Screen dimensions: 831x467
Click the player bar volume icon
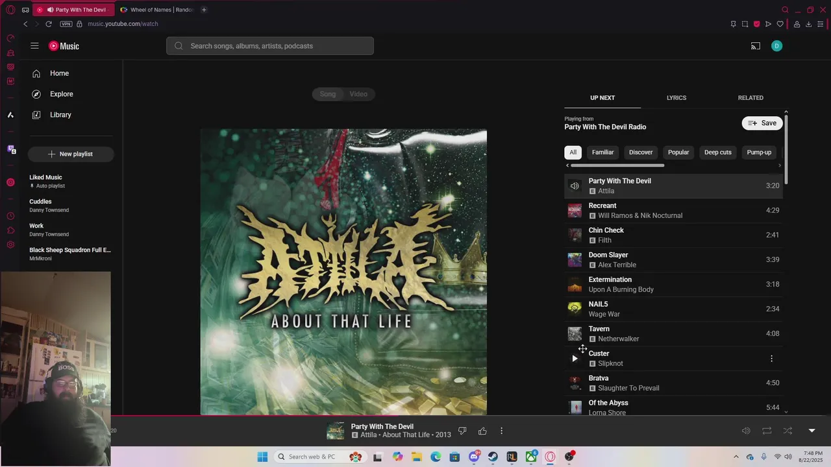click(746, 431)
